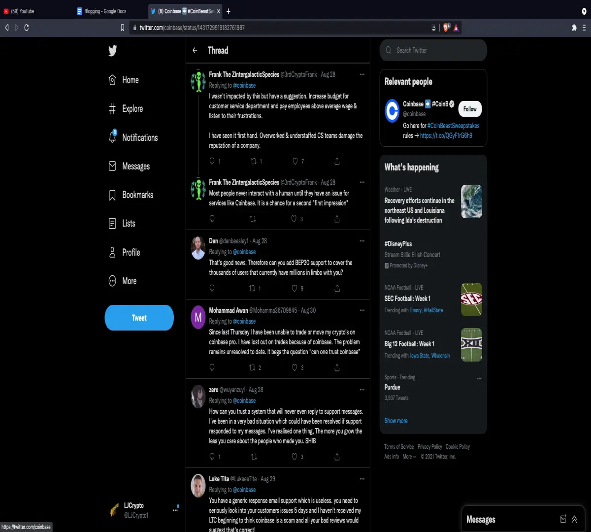
Task: Open Notifications in the sidebar
Action: (x=133, y=137)
